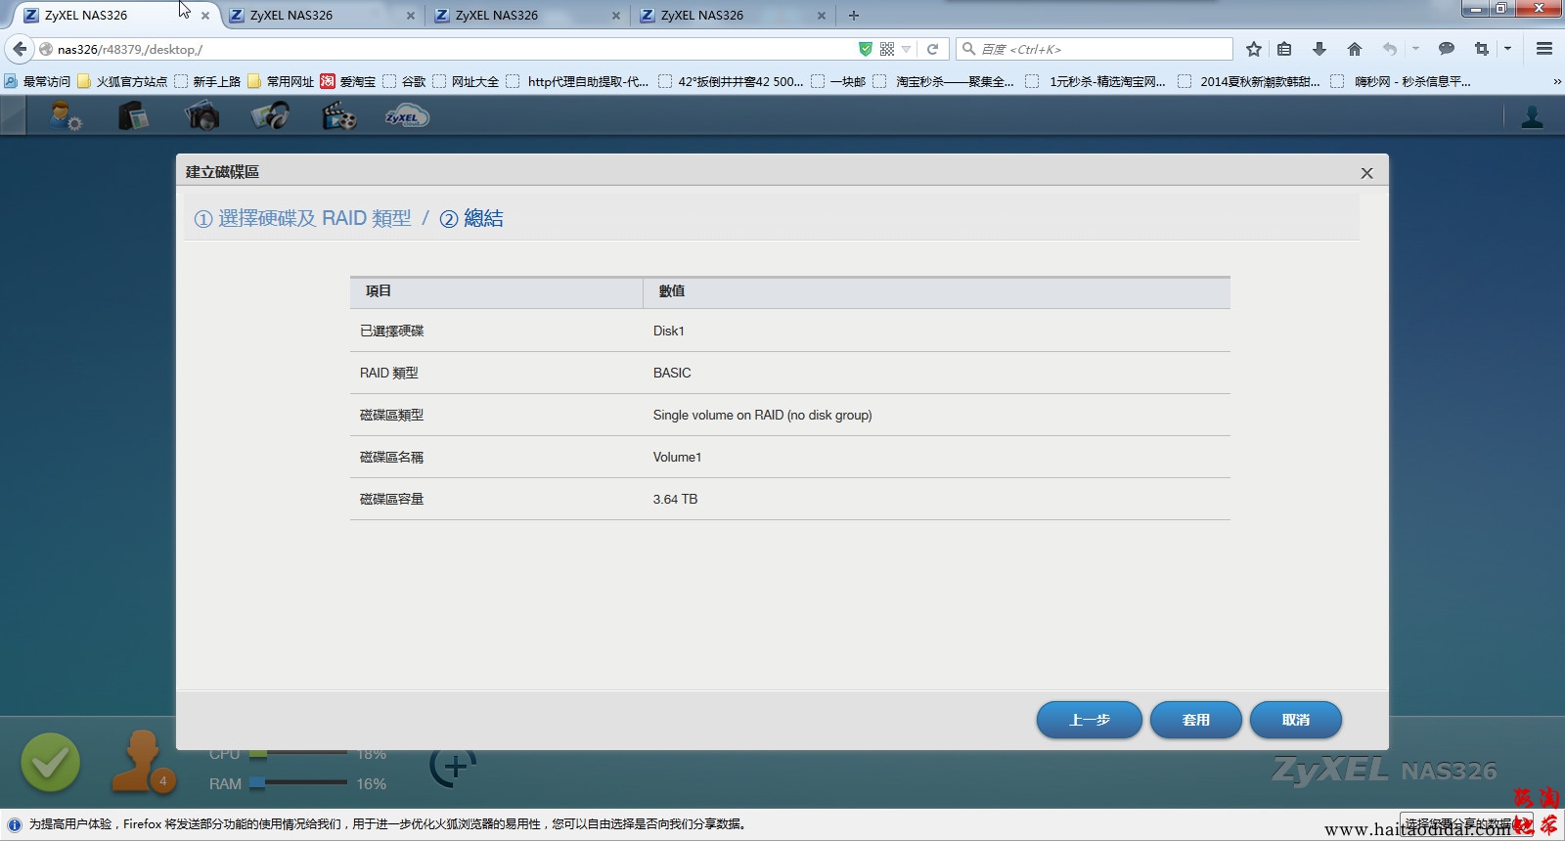Launch the Video clapperboard app icon
Screen dimensions: 1565x841
pyautogui.click(x=338, y=117)
